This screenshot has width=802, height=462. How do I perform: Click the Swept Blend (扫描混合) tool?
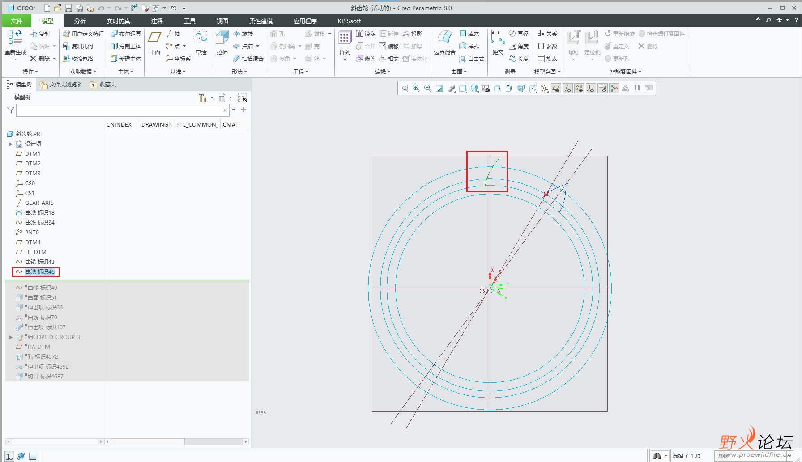coord(248,59)
